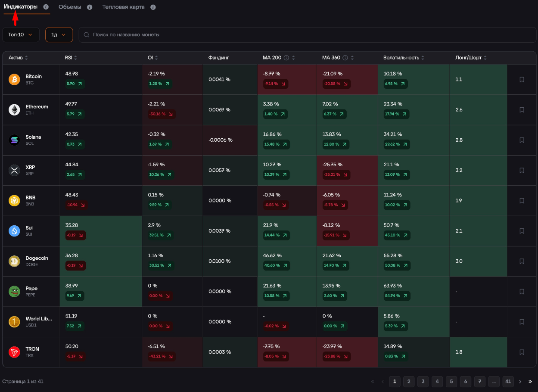The height and width of the screenshot is (392, 538).
Task: Open the 1д timeframe dropdown
Action: (59, 34)
